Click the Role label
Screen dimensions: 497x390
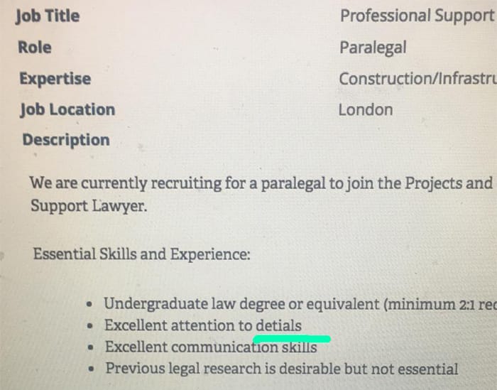(x=35, y=48)
